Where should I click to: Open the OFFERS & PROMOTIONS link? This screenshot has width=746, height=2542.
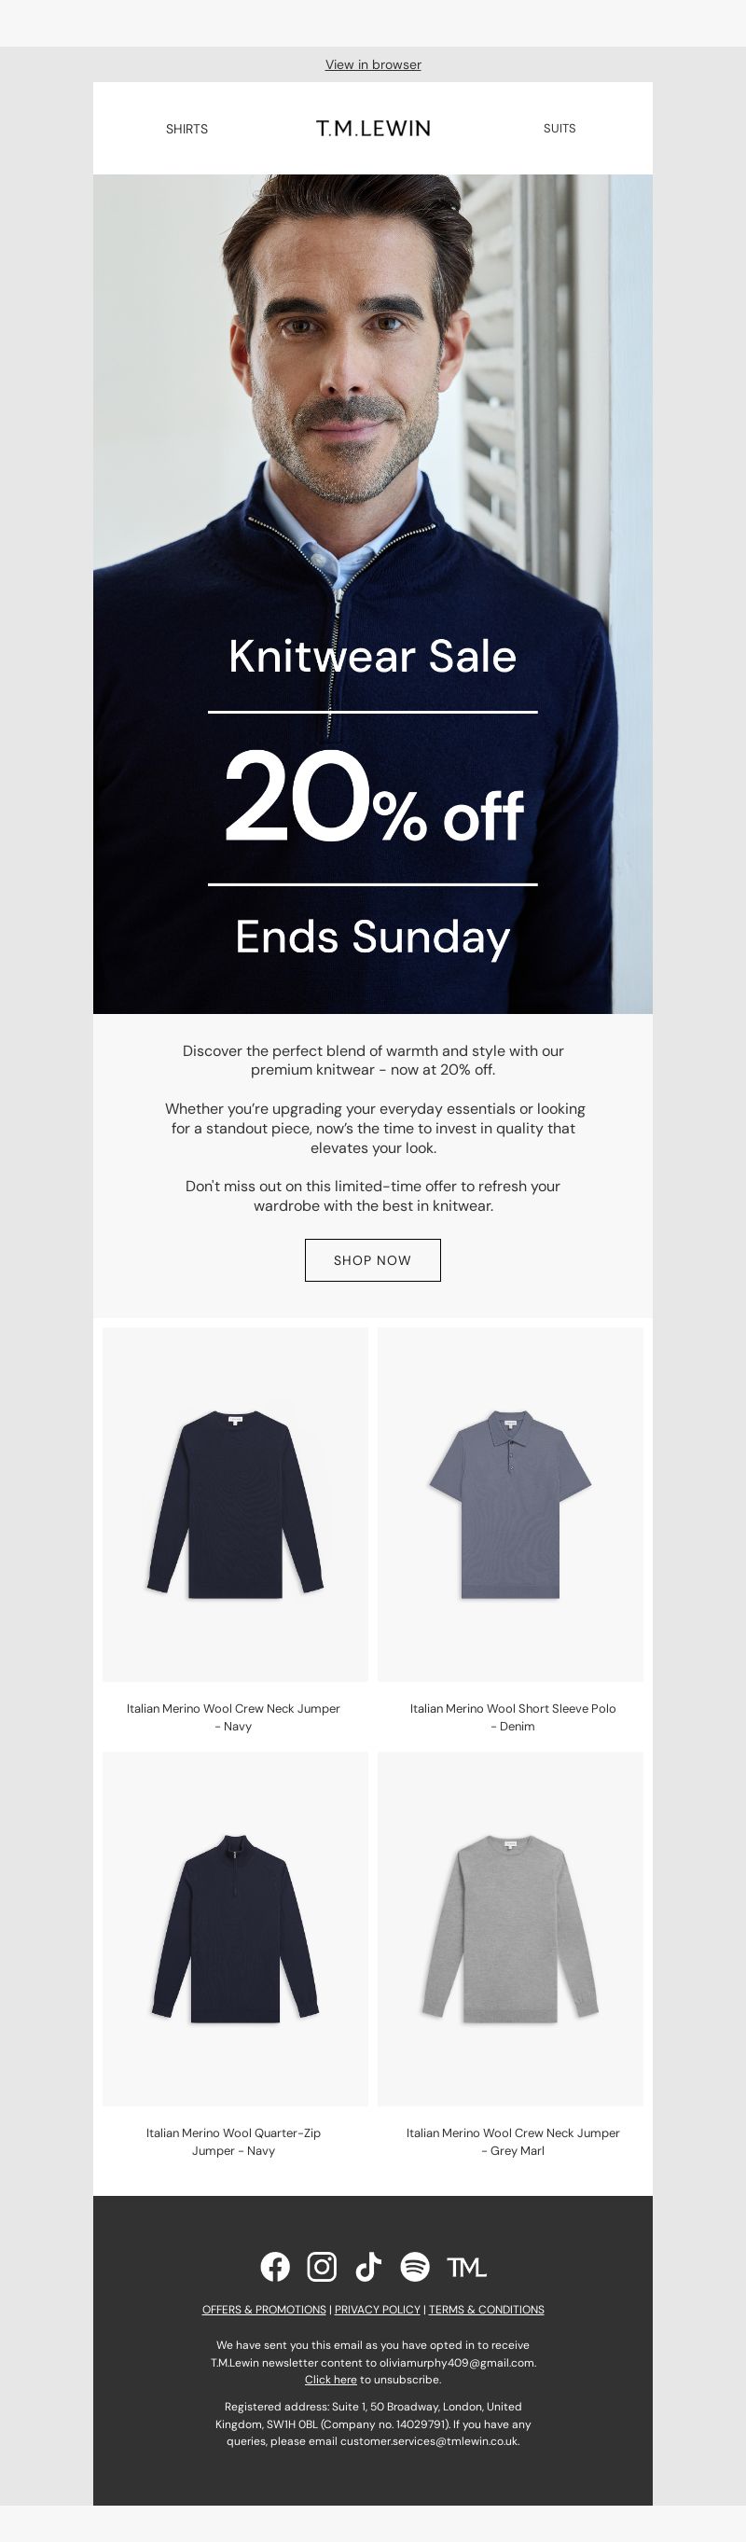(x=264, y=2310)
